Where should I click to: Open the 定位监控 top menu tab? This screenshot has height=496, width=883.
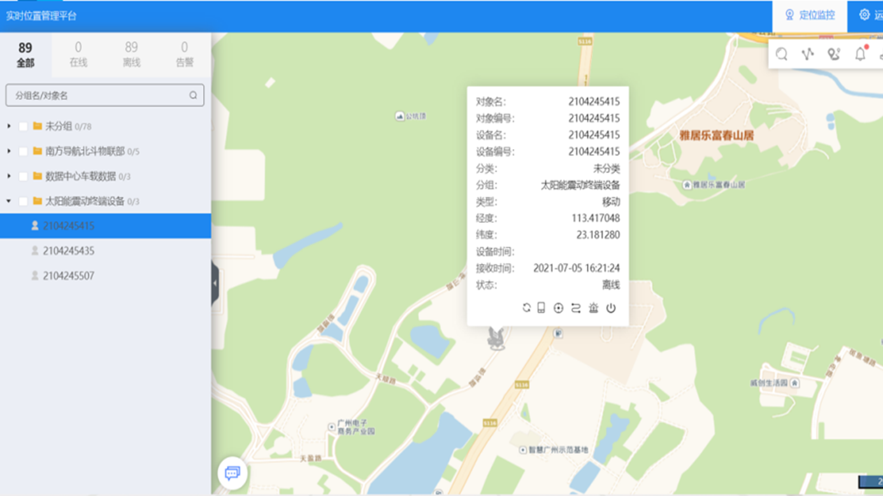tap(810, 15)
